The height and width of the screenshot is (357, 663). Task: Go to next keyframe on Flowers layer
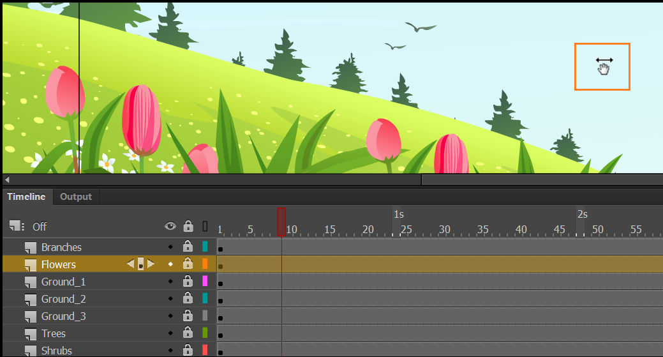(151, 264)
